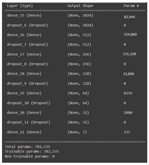
Task: Select the dropout_7 (Dropout) row label
Action: coord(27,45)
